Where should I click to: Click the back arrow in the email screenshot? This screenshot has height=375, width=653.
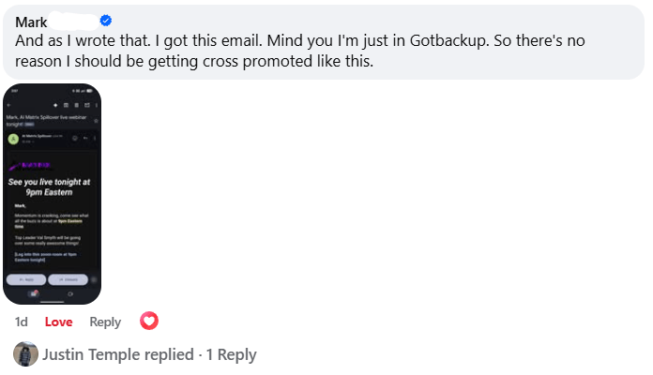pos(8,103)
